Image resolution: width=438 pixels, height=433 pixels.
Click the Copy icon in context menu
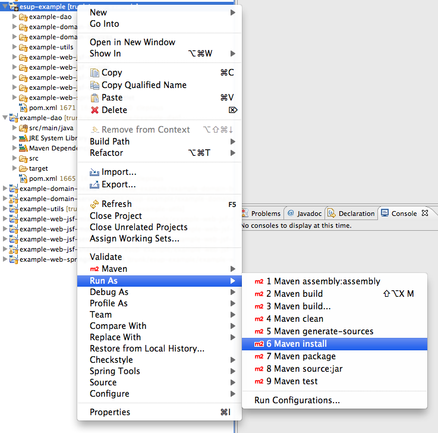point(94,73)
